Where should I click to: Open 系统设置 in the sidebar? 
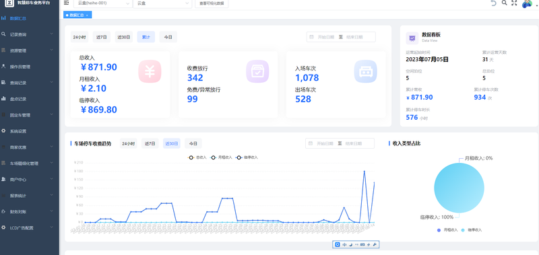pyautogui.click(x=29, y=131)
